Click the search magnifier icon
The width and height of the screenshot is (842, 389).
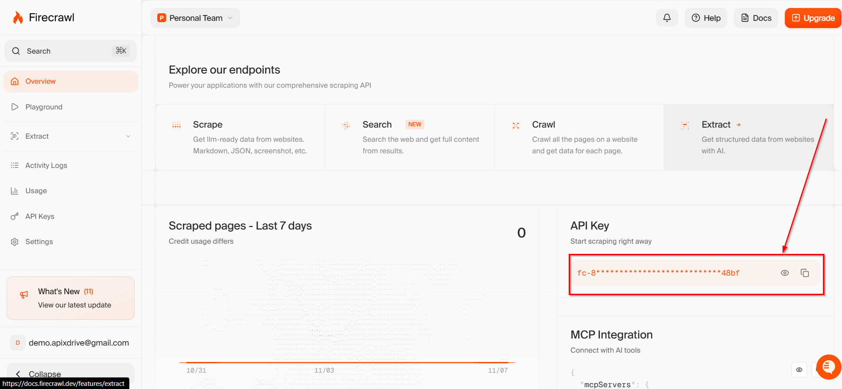point(16,51)
